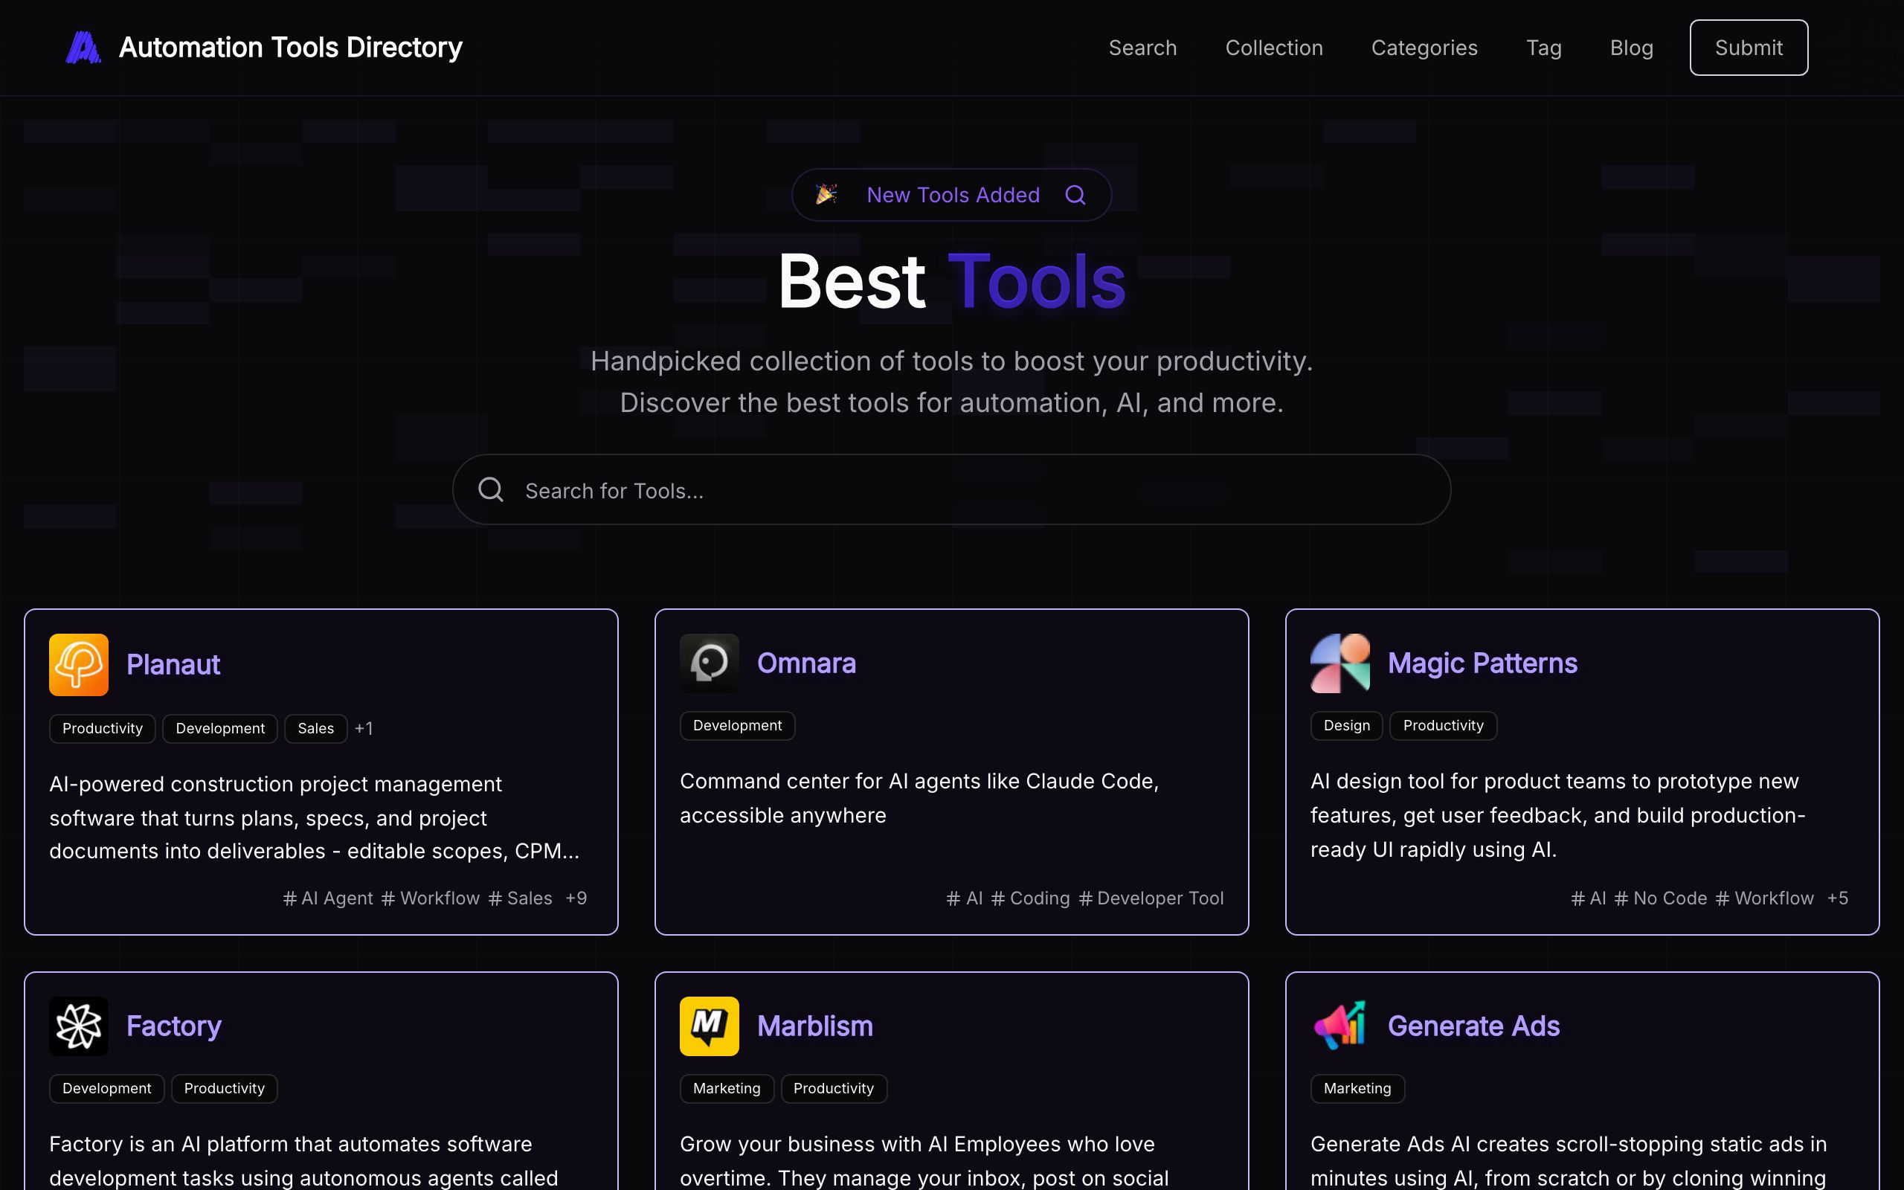The image size is (1904, 1190).
Task: Expand Planaut's +1 more categories
Action: [364, 728]
